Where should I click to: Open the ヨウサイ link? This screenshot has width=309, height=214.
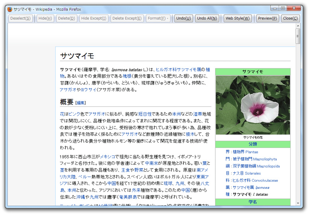[x=88, y=90]
